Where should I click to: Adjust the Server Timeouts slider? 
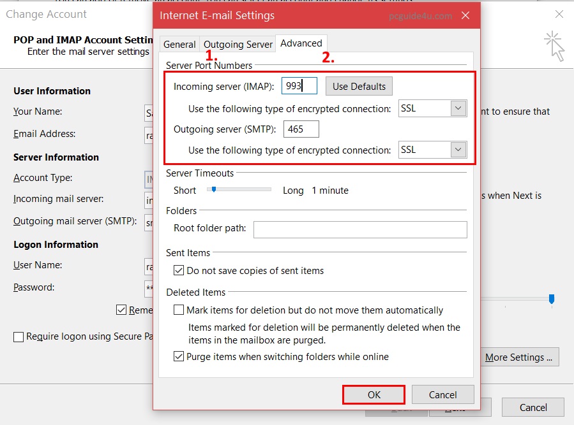pyautogui.click(x=215, y=190)
